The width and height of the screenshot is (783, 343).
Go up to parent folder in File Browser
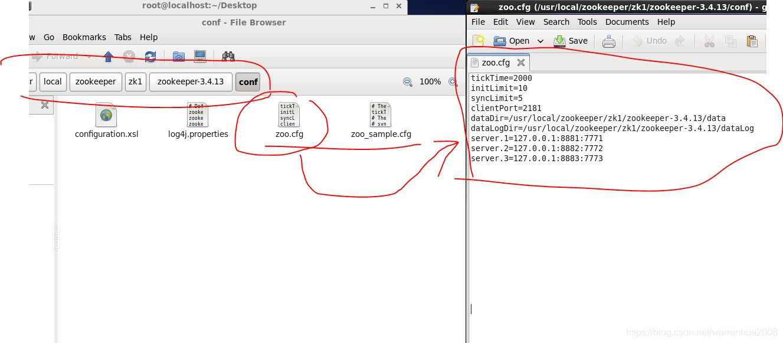click(x=108, y=57)
